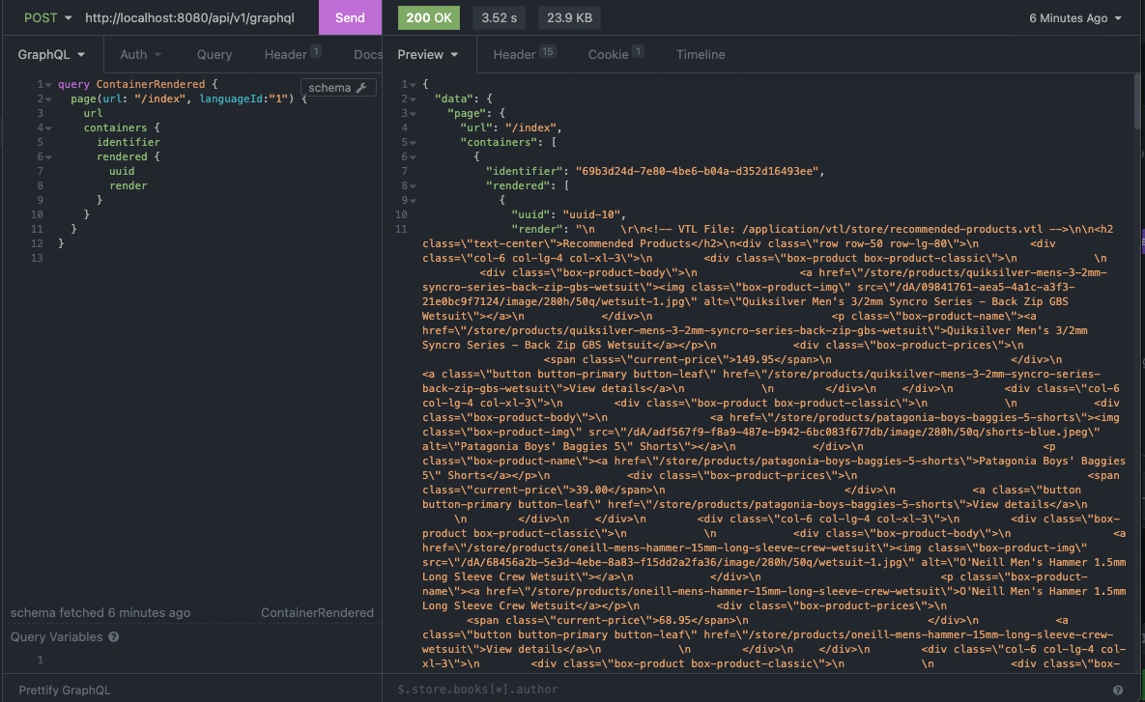Open the Docs tab
This screenshot has width=1145, height=702.
368,54
